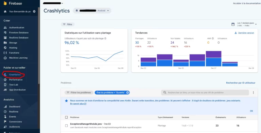Open project overview home icon
Viewport: 261px width, 133px height.
tap(5, 12)
